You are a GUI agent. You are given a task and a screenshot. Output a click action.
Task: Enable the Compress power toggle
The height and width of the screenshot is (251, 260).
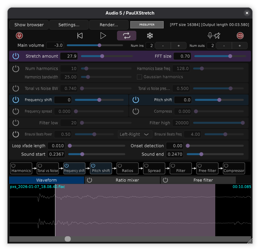[136, 111]
